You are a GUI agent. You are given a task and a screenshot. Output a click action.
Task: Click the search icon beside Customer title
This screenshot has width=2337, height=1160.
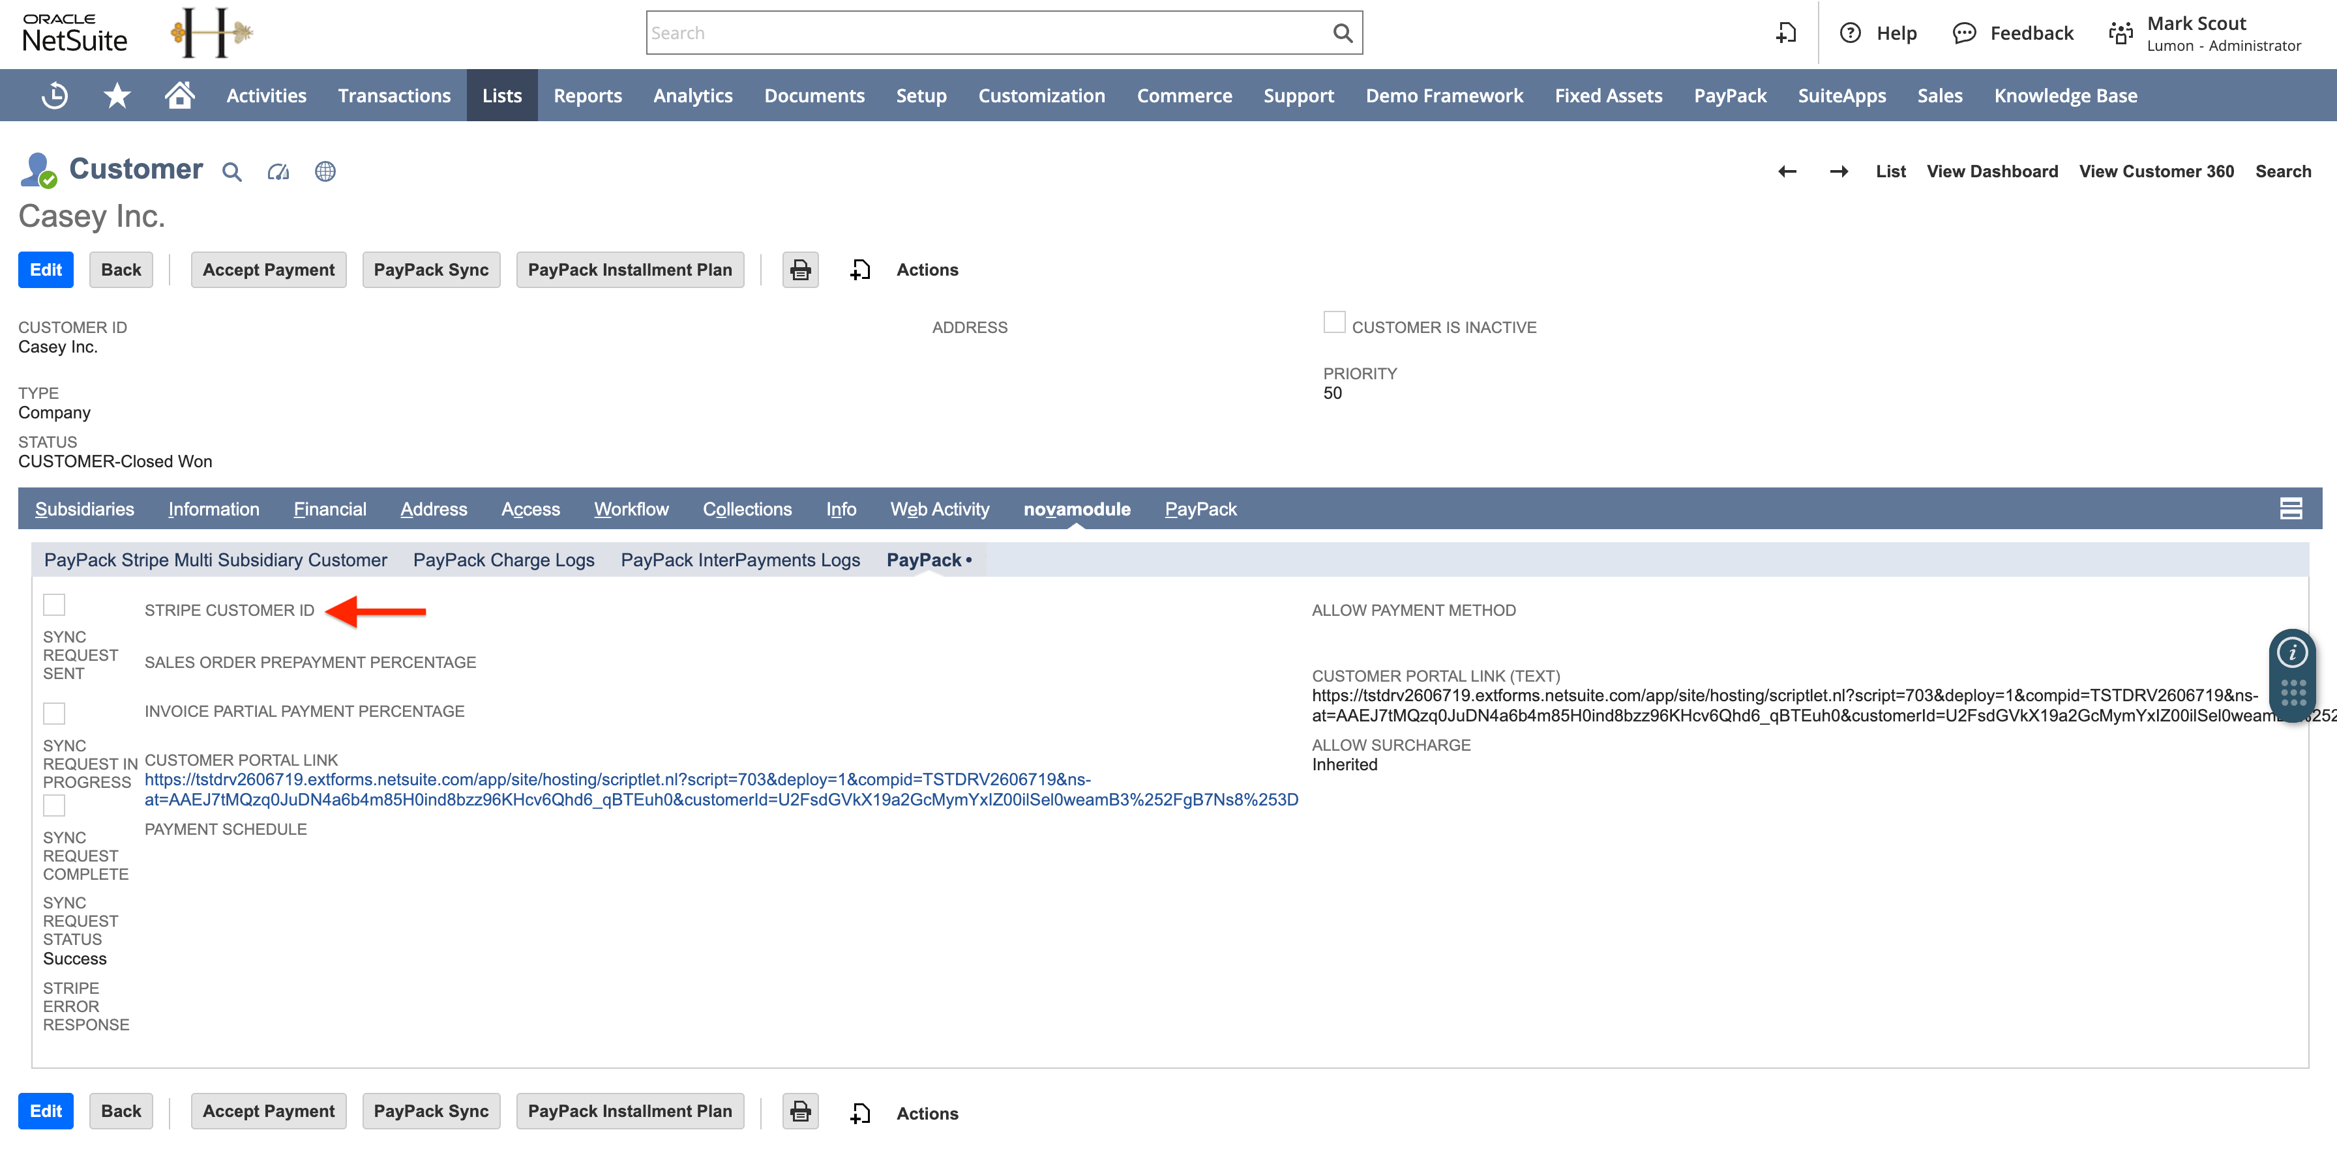(231, 171)
